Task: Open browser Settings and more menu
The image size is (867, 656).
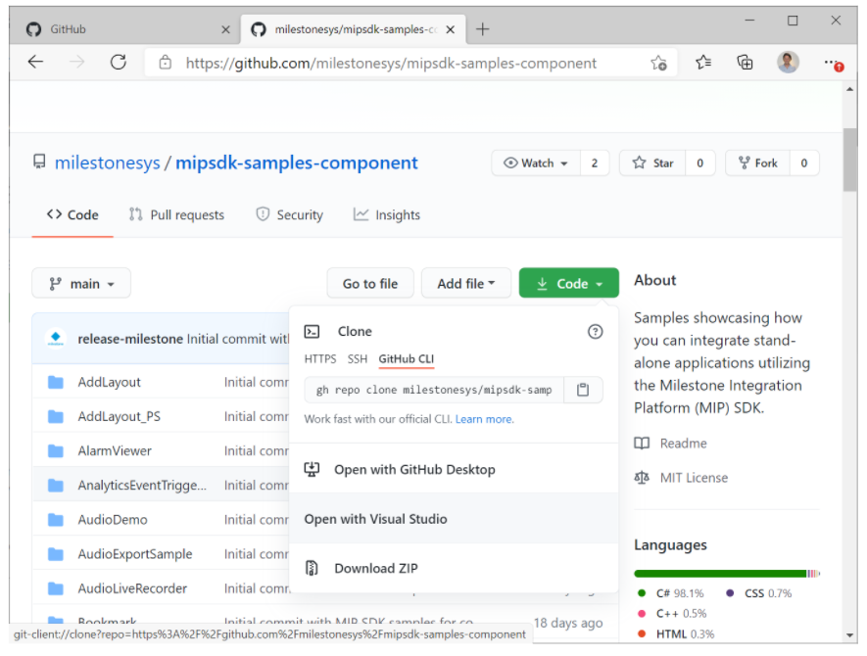Action: [834, 64]
